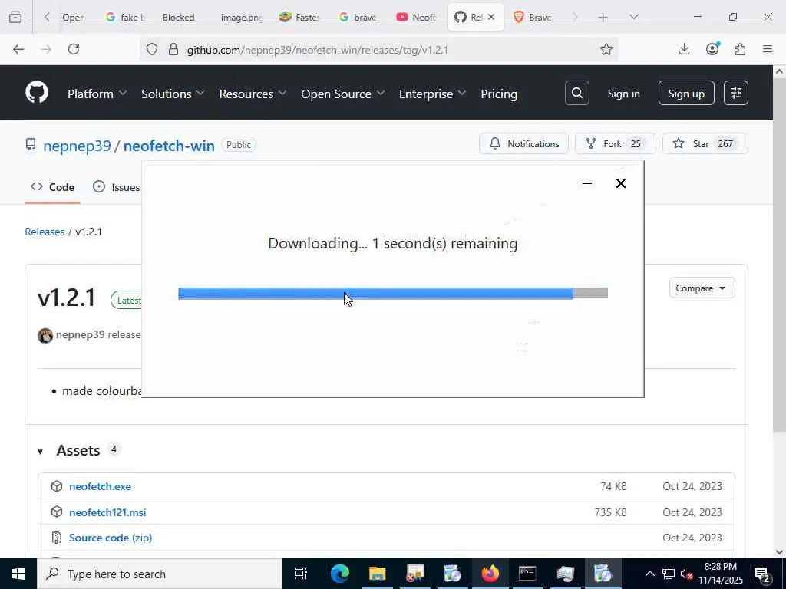Open Firefox account menu
Image resolution: width=786 pixels, height=589 pixels.
coord(712,49)
